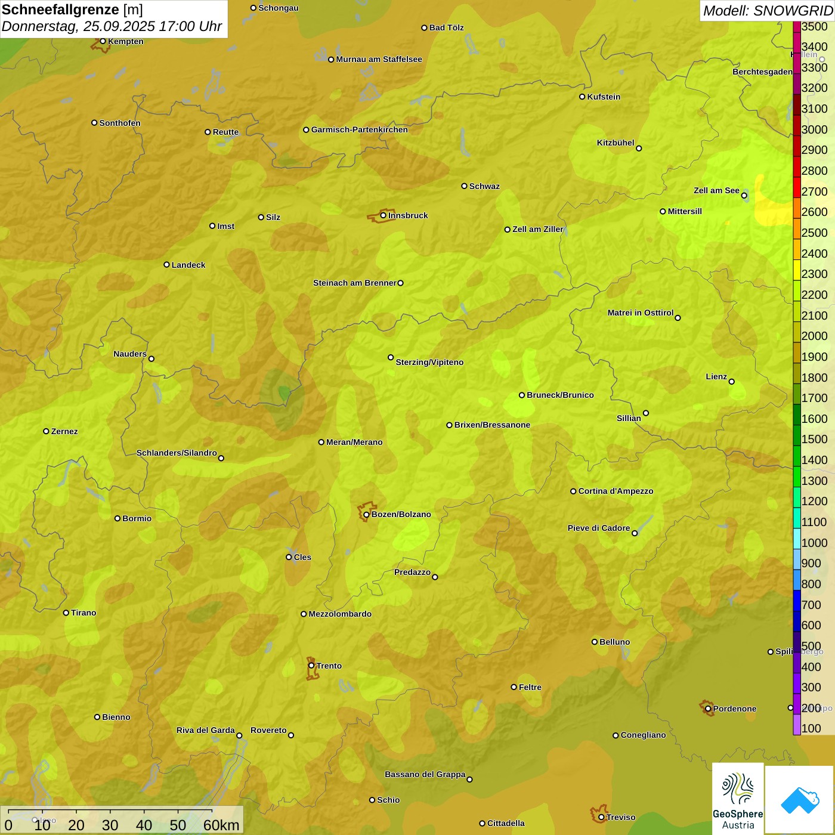The height and width of the screenshot is (835, 835).
Task: Click the Trento city marker
Action: point(311,666)
